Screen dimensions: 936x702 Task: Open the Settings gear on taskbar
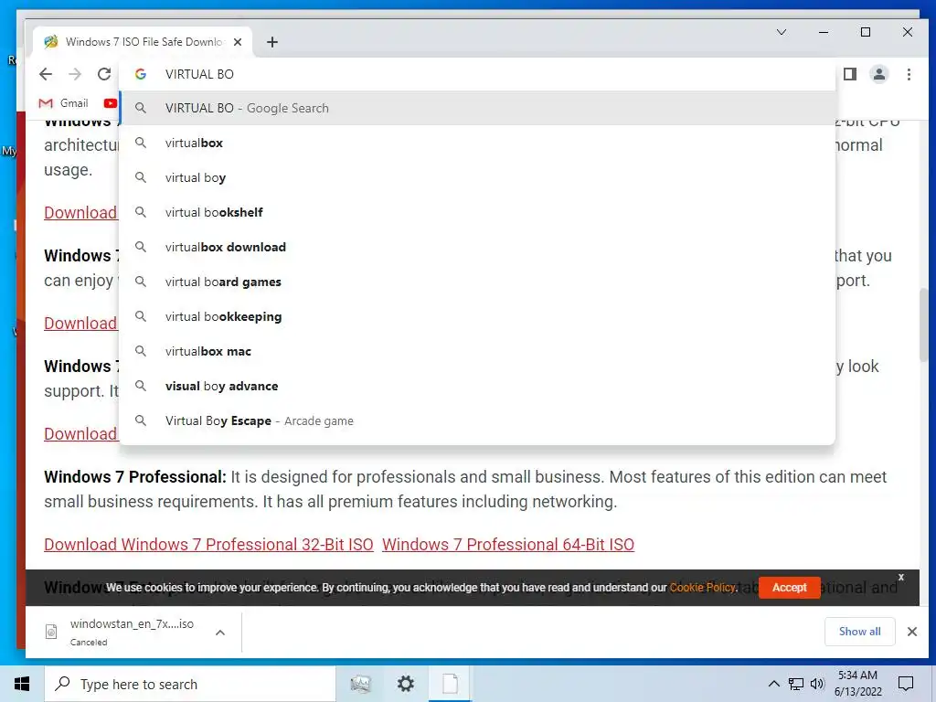pyautogui.click(x=406, y=684)
